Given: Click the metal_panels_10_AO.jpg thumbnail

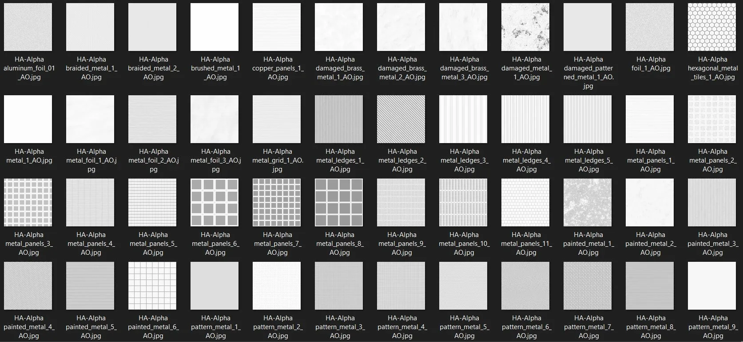Looking at the screenshot, I should tap(463, 202).
